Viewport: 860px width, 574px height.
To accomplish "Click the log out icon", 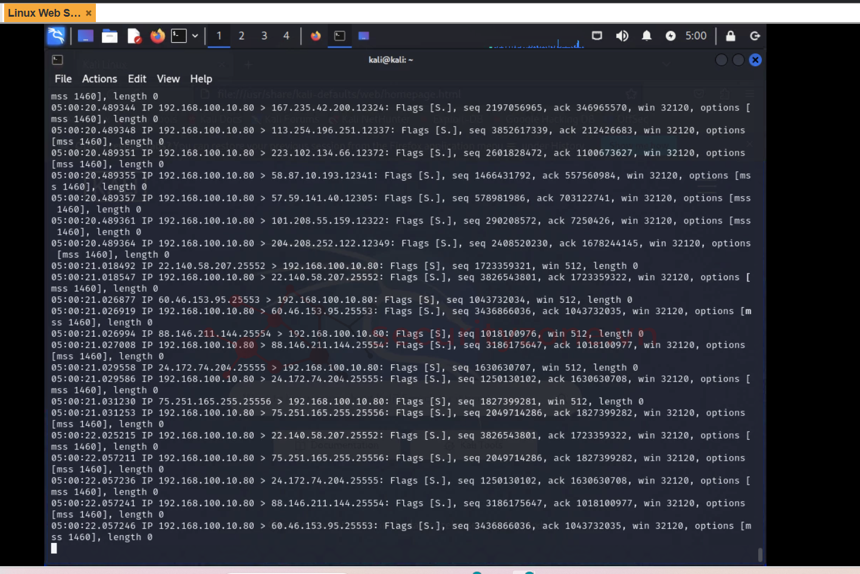I will [x=755, y=36].
